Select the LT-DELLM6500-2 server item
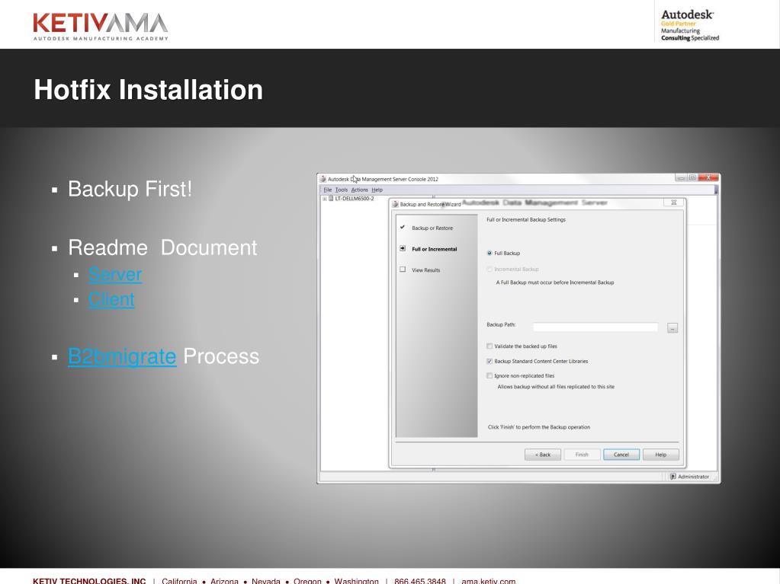The width and height of the screenshot is (780, 584). click(355, 199)
